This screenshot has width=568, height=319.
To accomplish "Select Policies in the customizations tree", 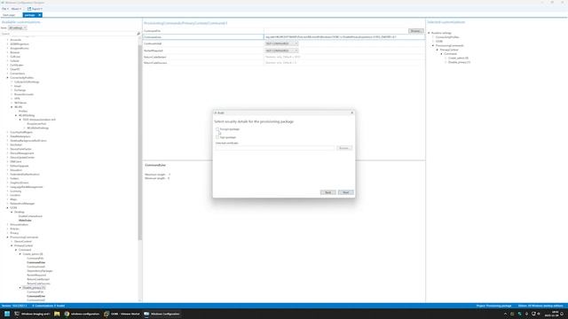I will click(x=14, y=229).
